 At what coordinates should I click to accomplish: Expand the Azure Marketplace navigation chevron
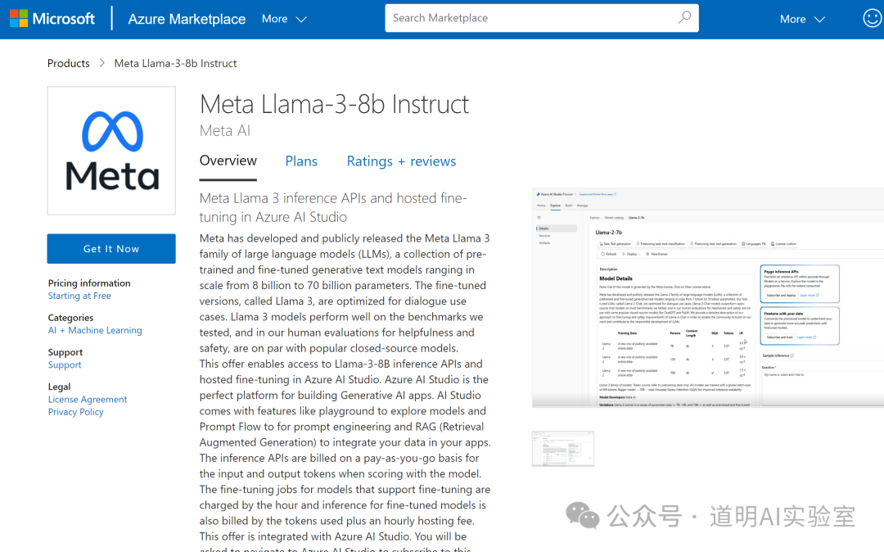point(300,20)
